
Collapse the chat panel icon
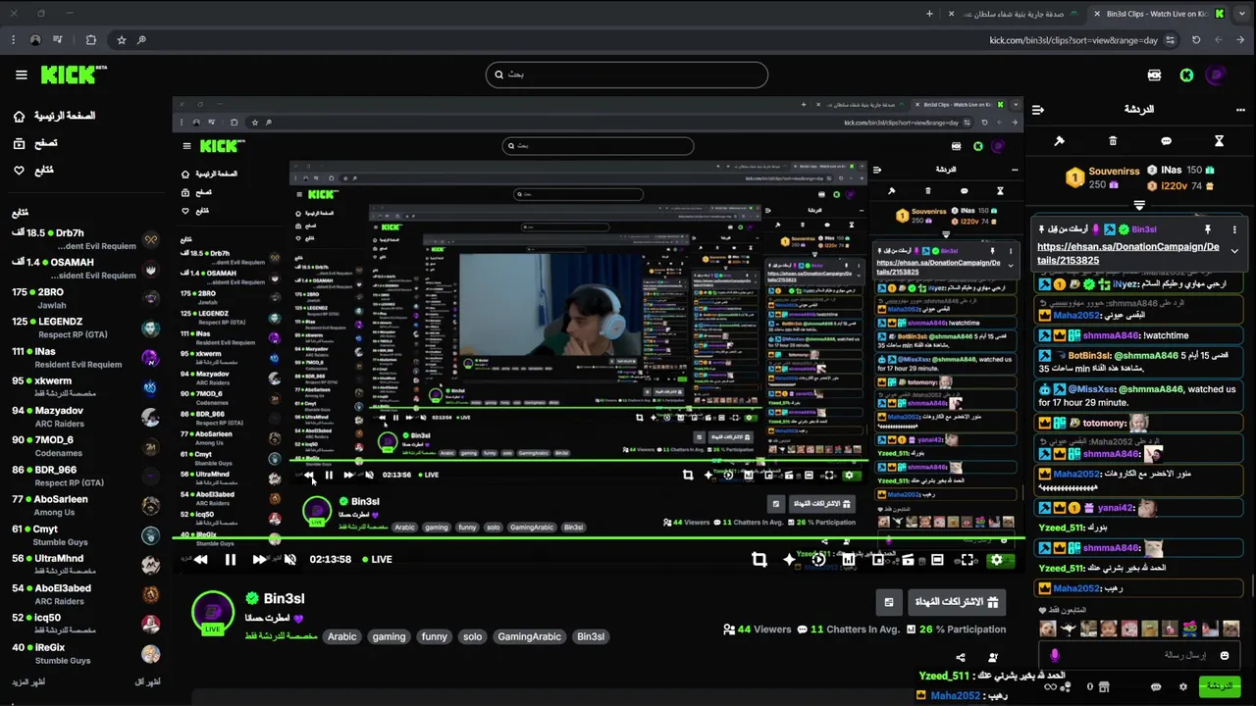click(1038, 110)
